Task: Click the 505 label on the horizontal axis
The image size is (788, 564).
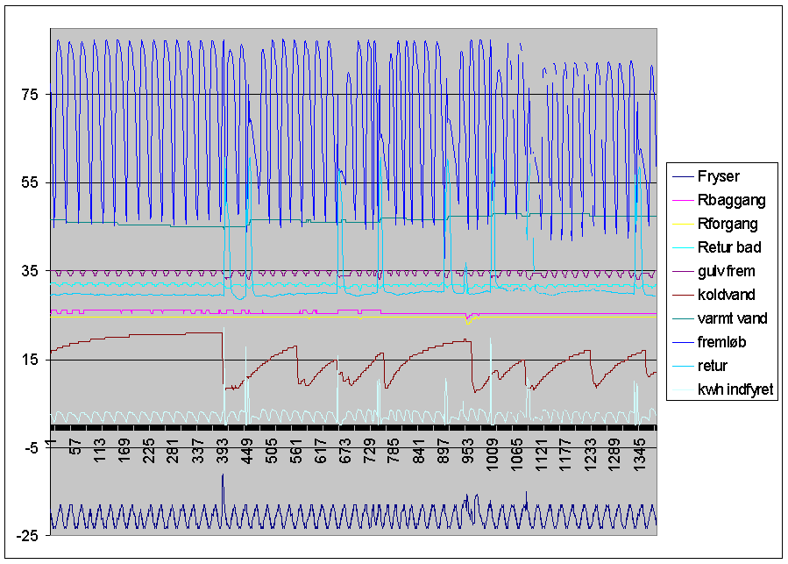Action: pyautogui.click(x=272, y=452)
